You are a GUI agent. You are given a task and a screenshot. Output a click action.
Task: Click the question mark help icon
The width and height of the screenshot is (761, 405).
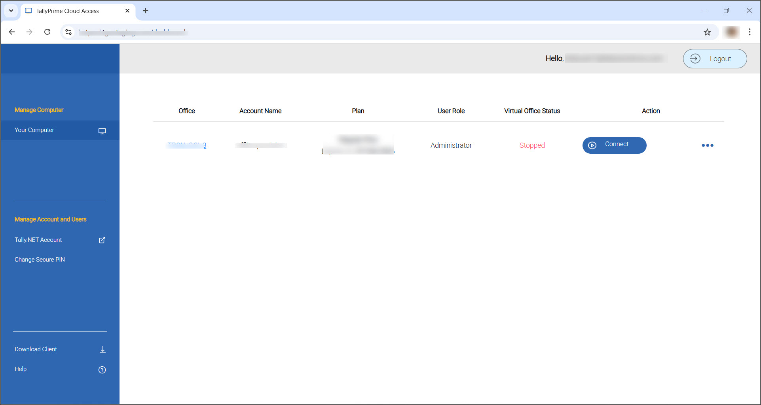tap(102, 370)
